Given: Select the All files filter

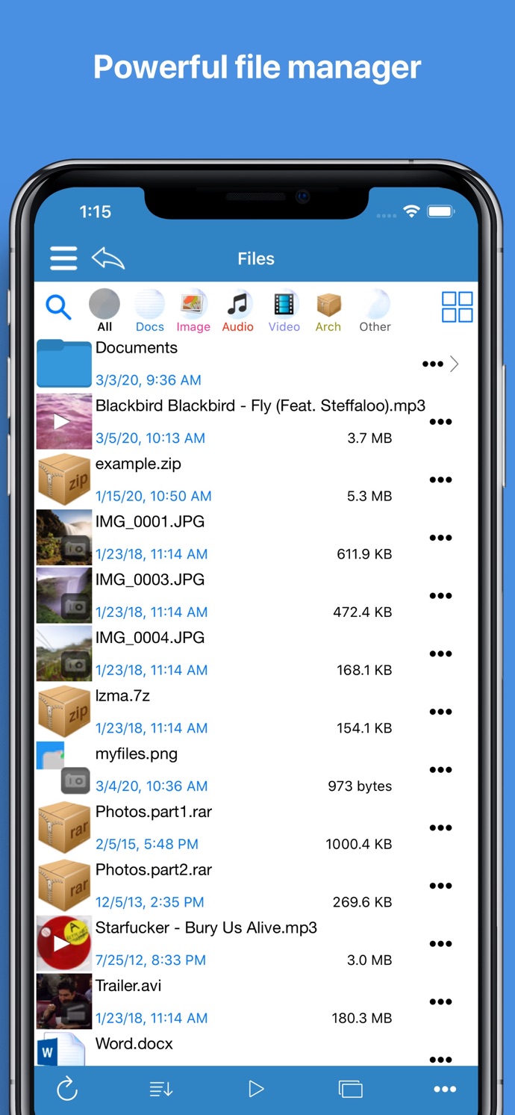Looking at the screenshot, I should click(104, 311).
